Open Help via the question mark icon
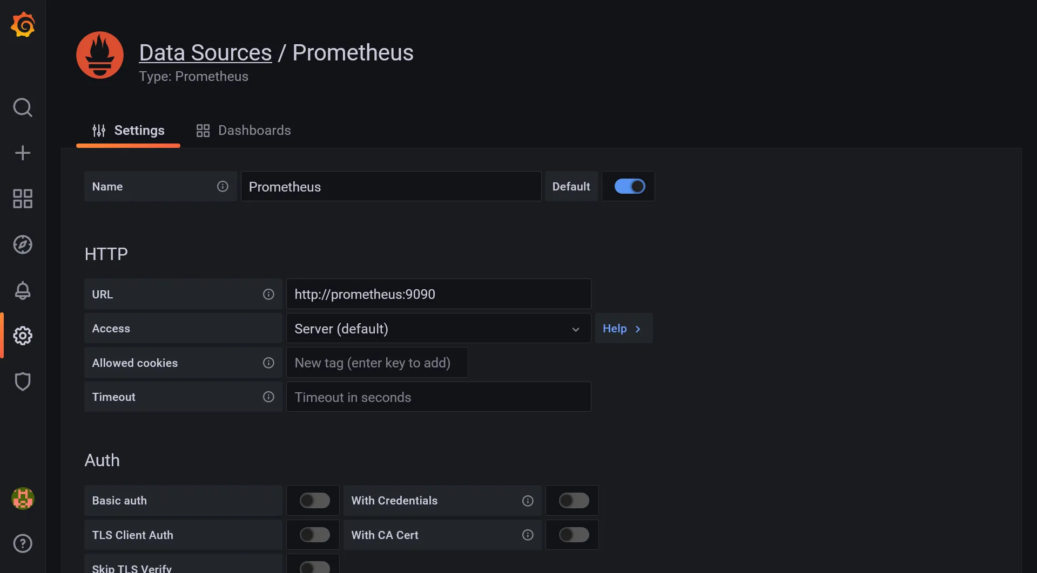1037x573 pixels. 23,543
